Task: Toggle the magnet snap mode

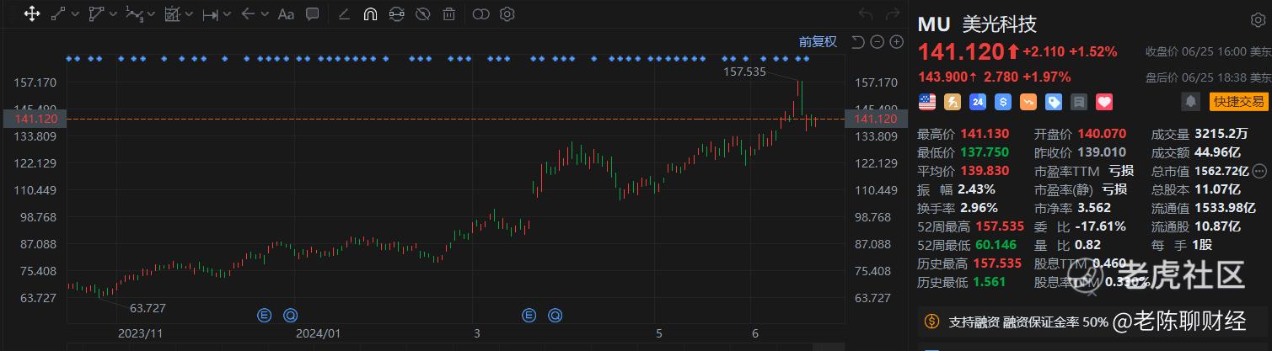Action: [x=370, y=13]
